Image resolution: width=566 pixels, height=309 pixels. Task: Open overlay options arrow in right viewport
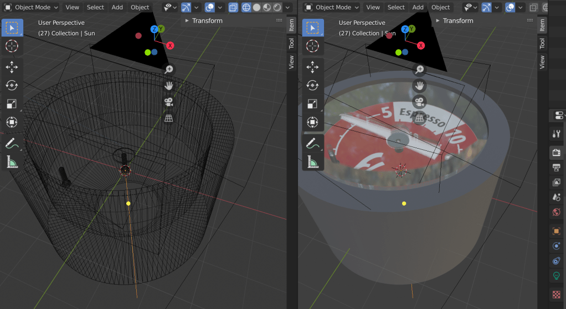pos(521,7)
